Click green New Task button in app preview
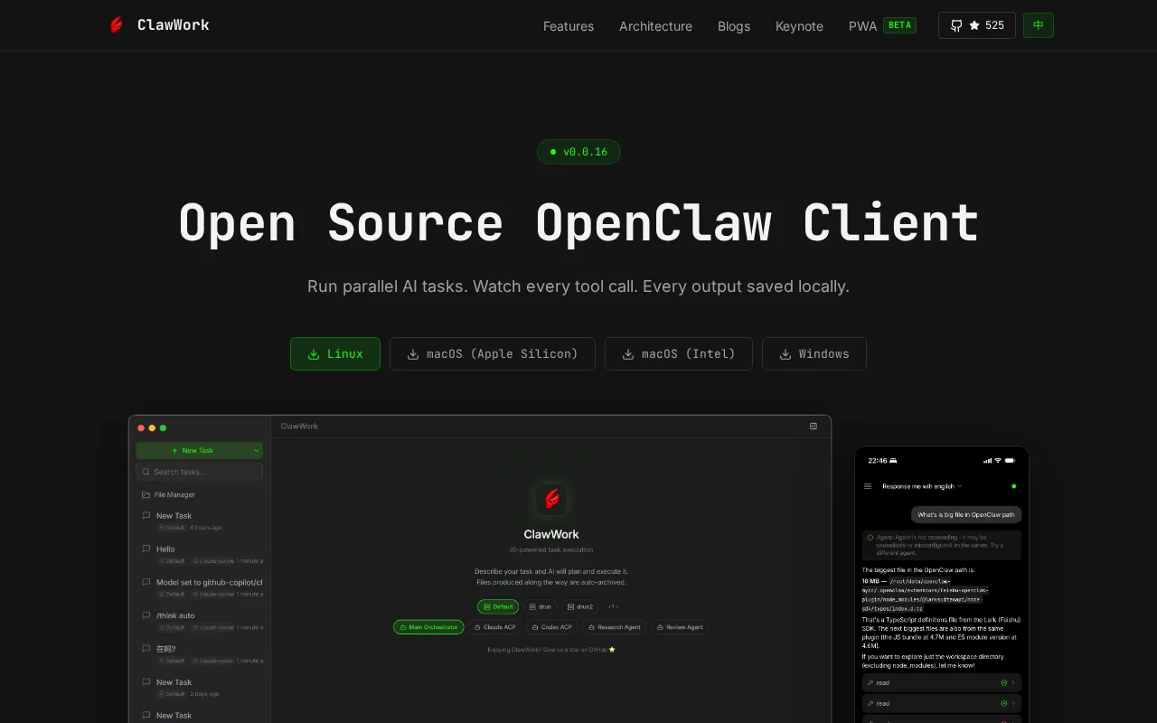 pyautogui.click(x=193, y=450)
